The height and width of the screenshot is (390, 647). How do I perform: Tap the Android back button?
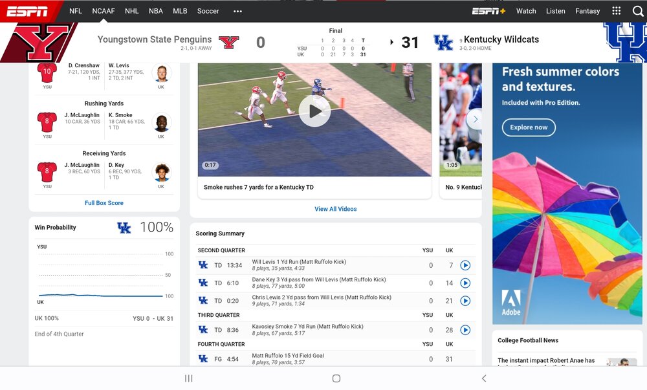tap(484, 378)
